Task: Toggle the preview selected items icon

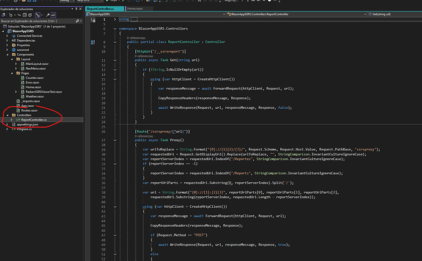Action: [53, 15]
